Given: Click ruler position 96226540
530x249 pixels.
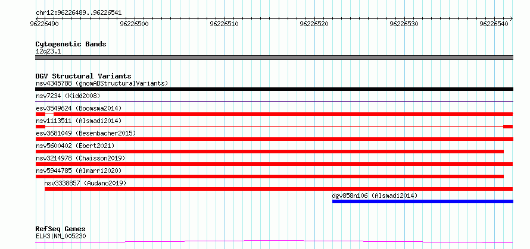Looking at the screenshot, I should (x=494, y=24).
